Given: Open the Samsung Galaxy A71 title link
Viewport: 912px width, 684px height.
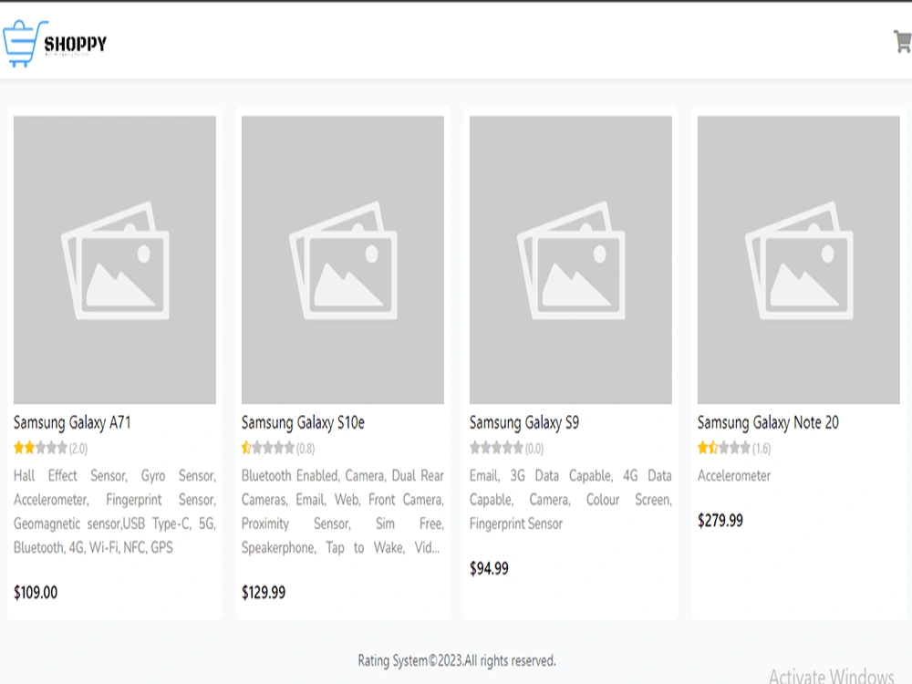Looking at the screenshot, I should click(72, 423).
